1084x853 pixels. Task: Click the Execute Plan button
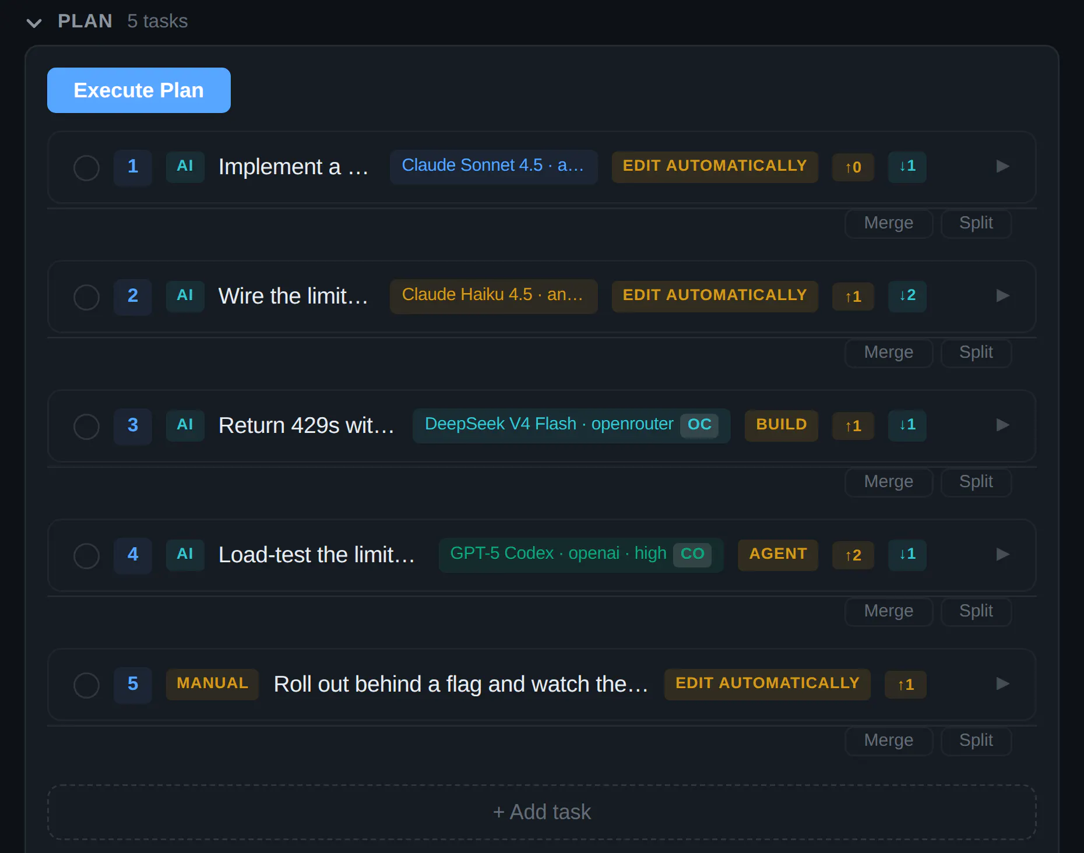[139, 90]
